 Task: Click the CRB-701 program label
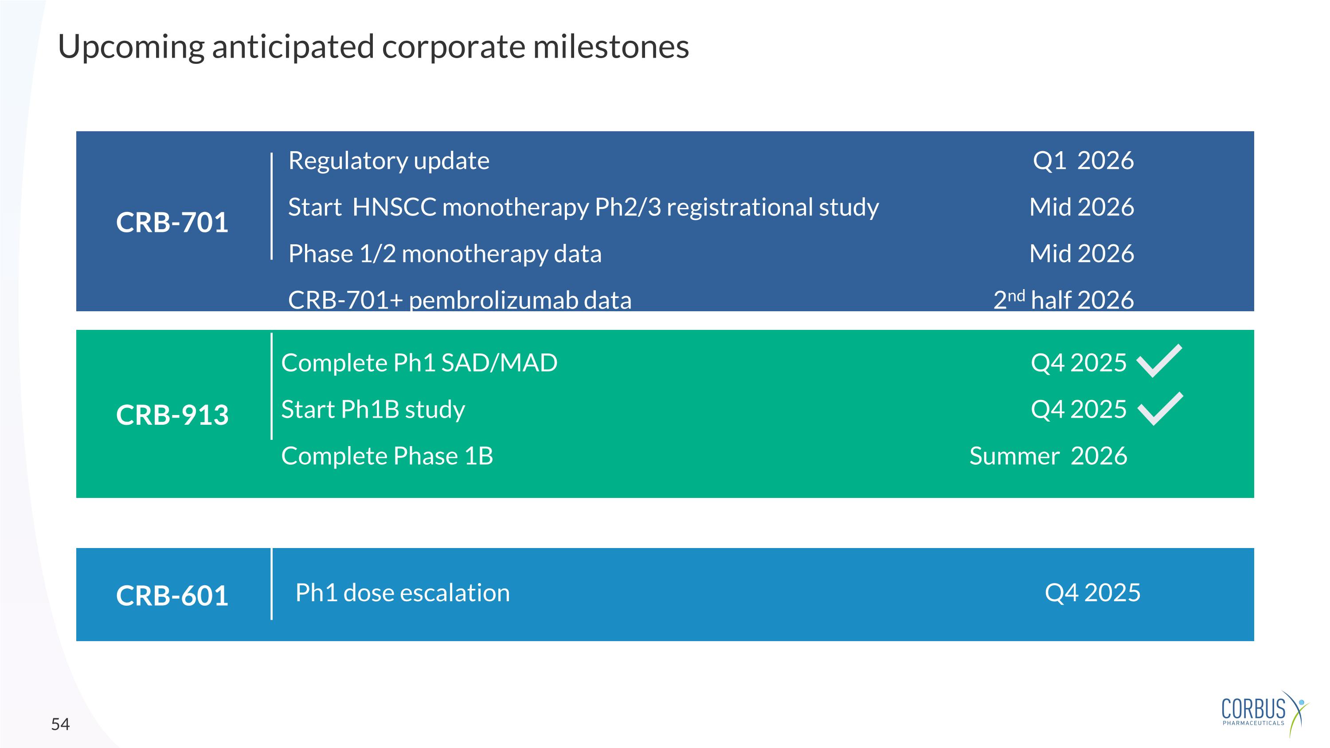click(172, 223)
